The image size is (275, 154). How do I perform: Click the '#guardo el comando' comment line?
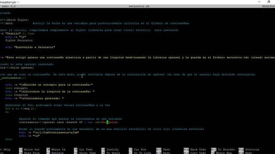70,119
